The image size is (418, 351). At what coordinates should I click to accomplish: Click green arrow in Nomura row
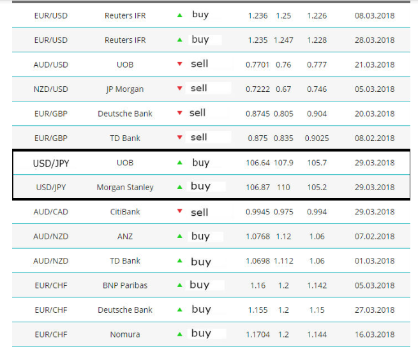coord(180,334)
